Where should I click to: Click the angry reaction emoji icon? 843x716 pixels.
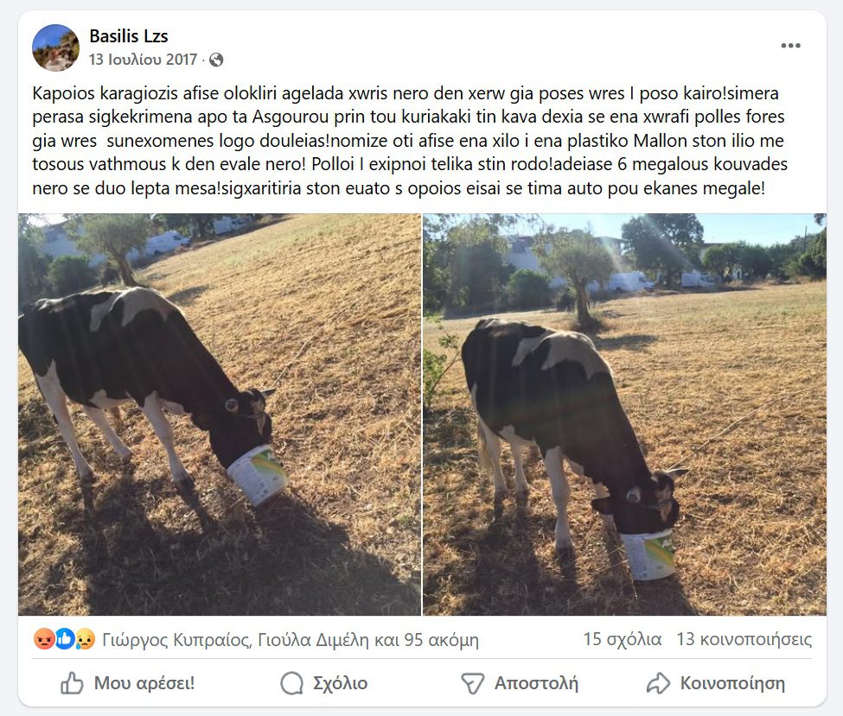pyautogui.click(x=43, y=639)
